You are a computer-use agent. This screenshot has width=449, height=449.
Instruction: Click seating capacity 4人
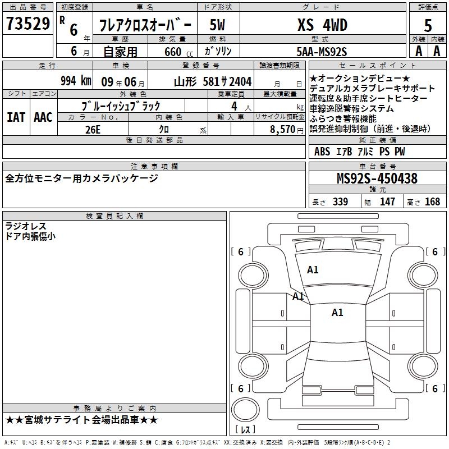241,107
